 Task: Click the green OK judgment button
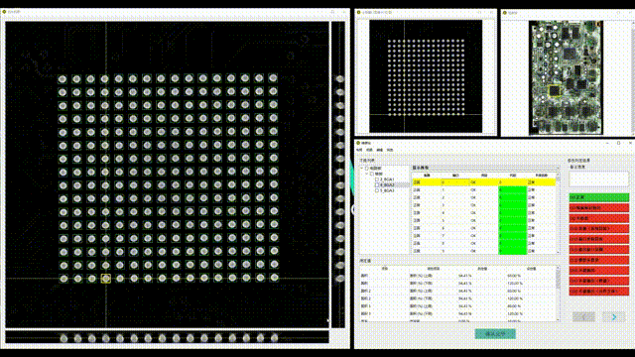tap(599, 197)
